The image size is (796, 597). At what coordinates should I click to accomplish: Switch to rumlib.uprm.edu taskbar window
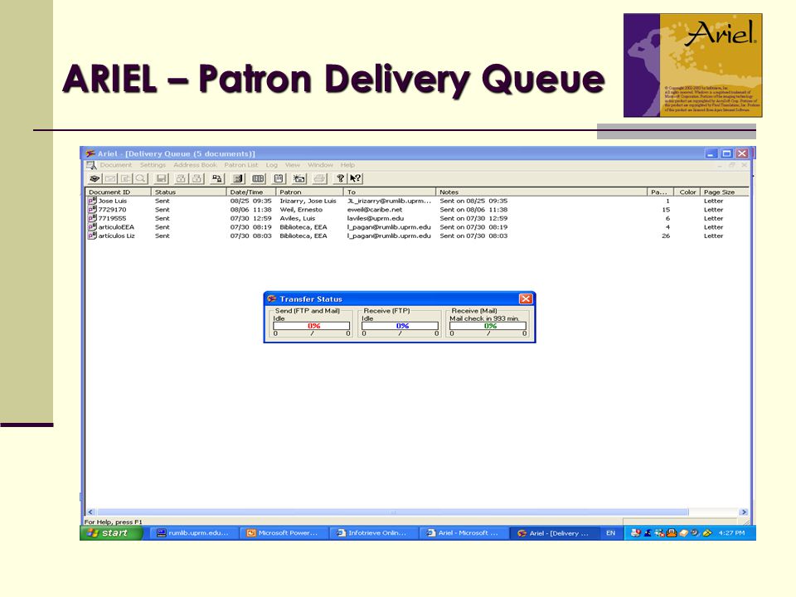pos(193,533)
